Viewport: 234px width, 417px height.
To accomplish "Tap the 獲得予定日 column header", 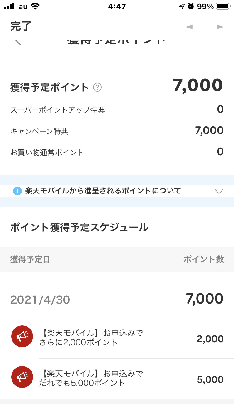I will [30, 259].
